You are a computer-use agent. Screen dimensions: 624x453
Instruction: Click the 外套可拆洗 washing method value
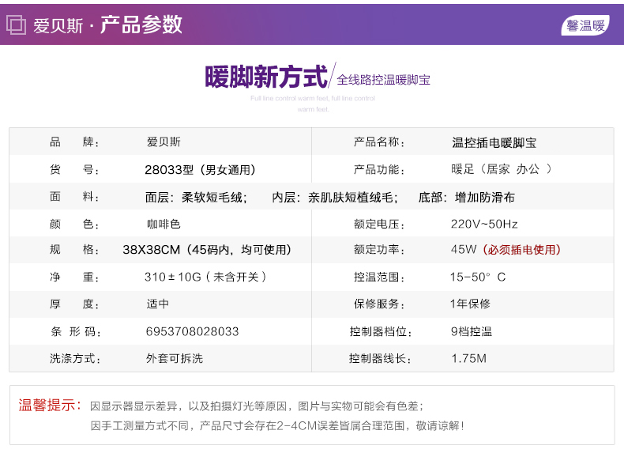click(175, 358)
